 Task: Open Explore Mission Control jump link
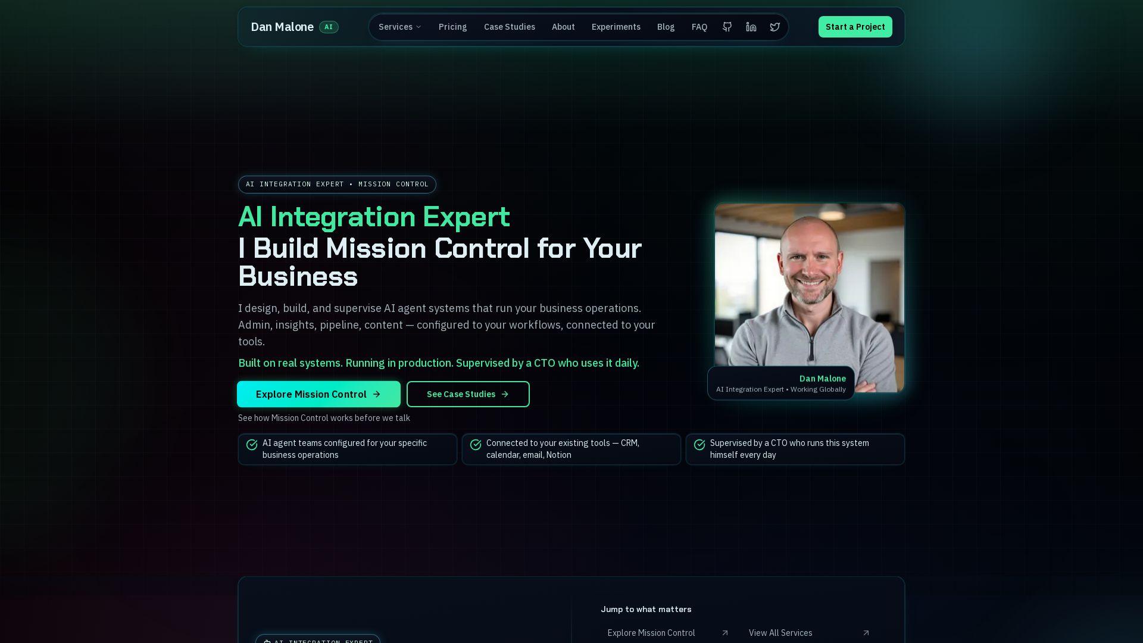[x=668, y=633]
